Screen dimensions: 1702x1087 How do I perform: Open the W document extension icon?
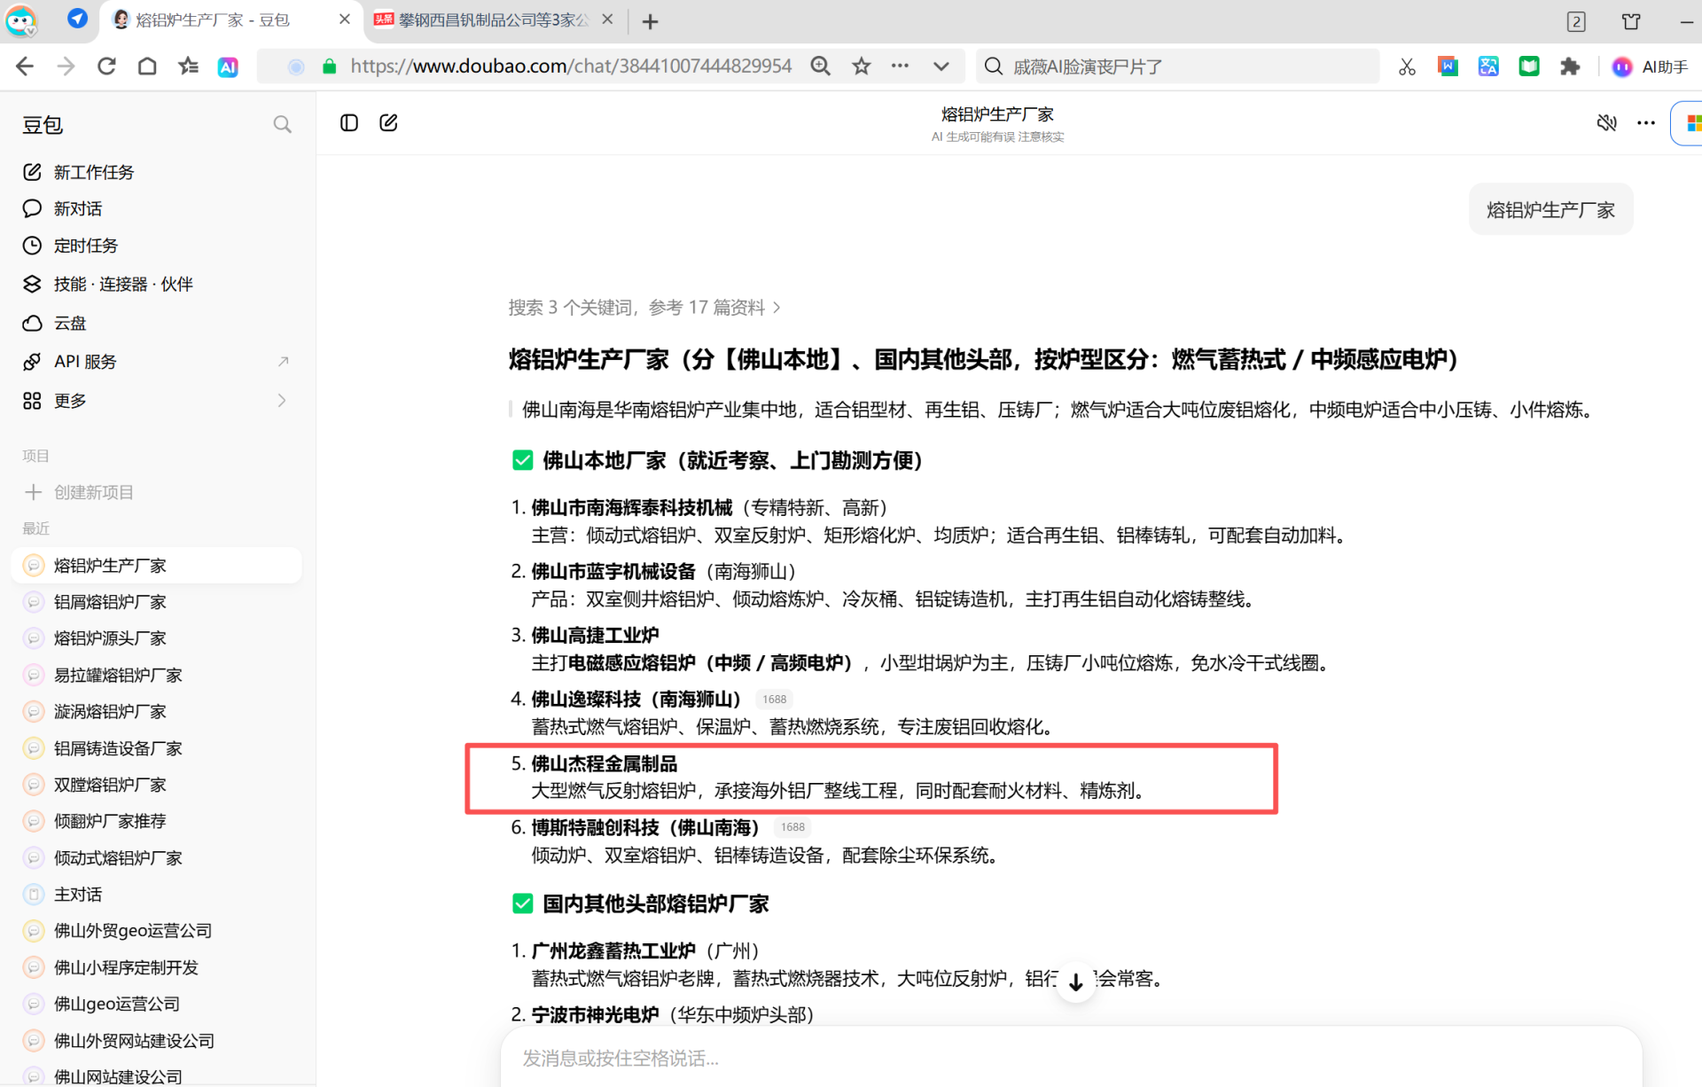tap(1448, 66)
